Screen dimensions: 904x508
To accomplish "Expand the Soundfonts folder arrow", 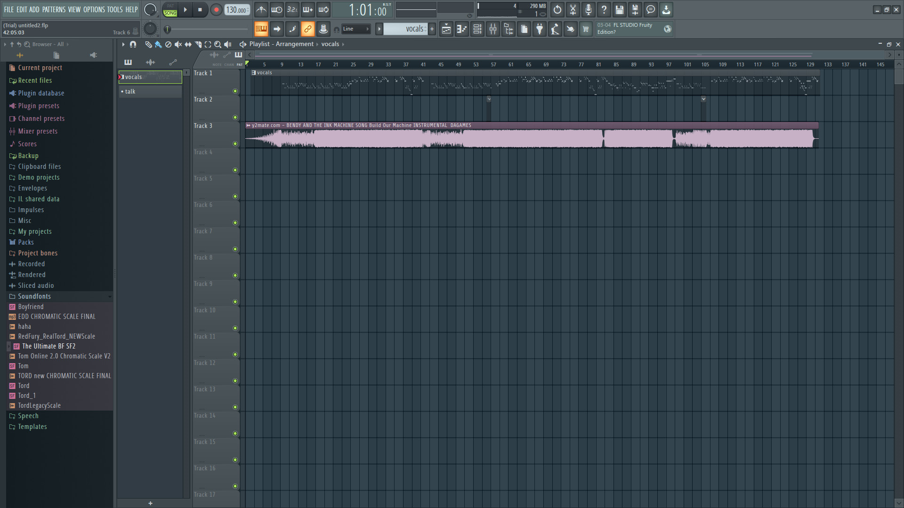I will [x=110, y=296].
